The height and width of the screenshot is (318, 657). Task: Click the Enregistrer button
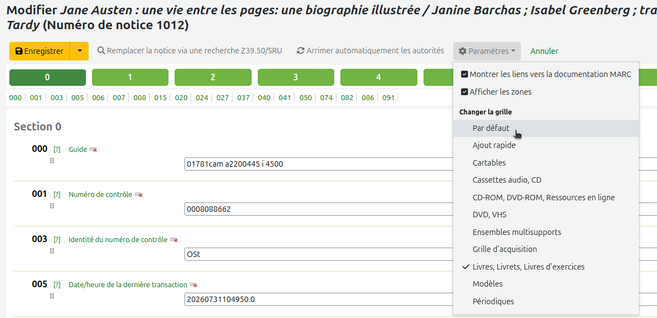point(40,51)
